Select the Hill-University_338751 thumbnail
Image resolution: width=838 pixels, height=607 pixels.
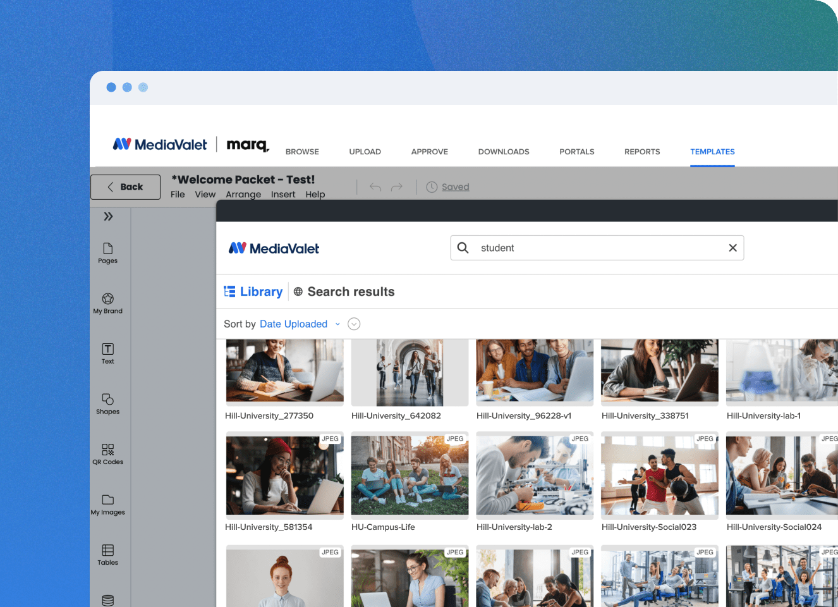coord(660,372)
